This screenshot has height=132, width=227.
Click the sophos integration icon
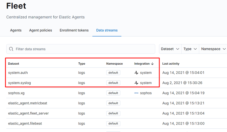(136, 93)
